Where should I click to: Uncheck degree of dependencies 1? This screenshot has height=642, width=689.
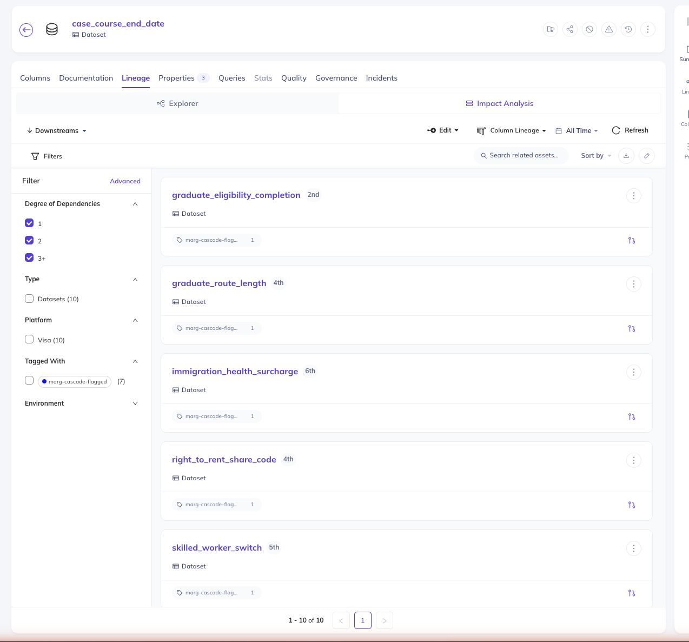point(29,223)
